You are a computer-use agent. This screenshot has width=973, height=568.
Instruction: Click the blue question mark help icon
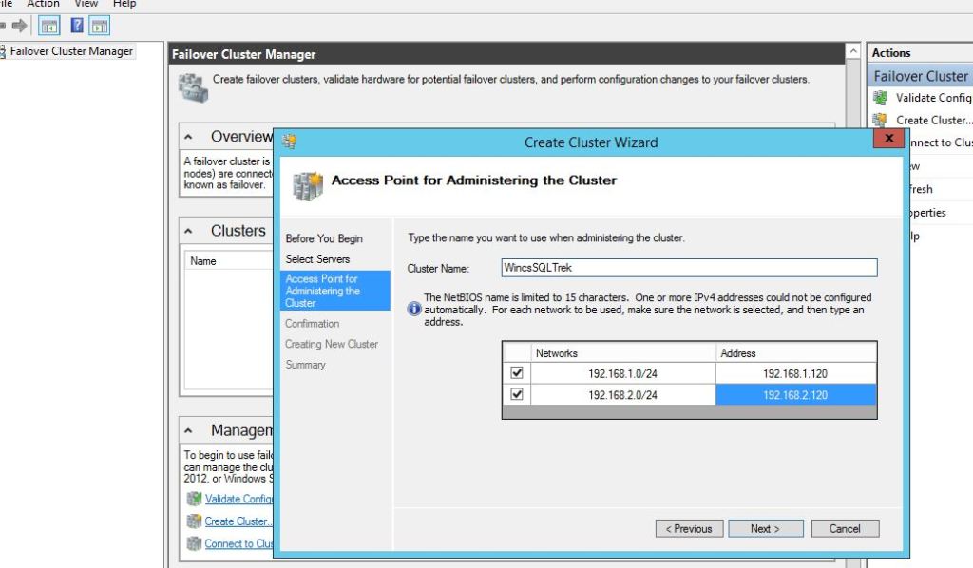click(78, 26)
